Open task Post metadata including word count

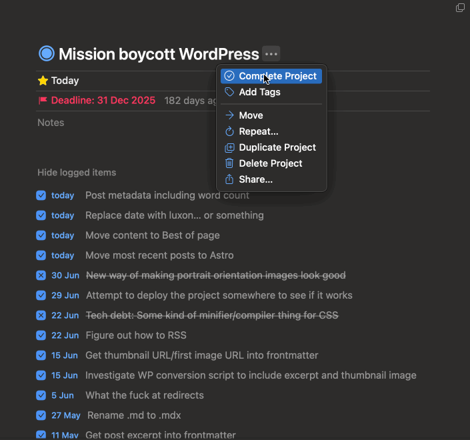167,195
